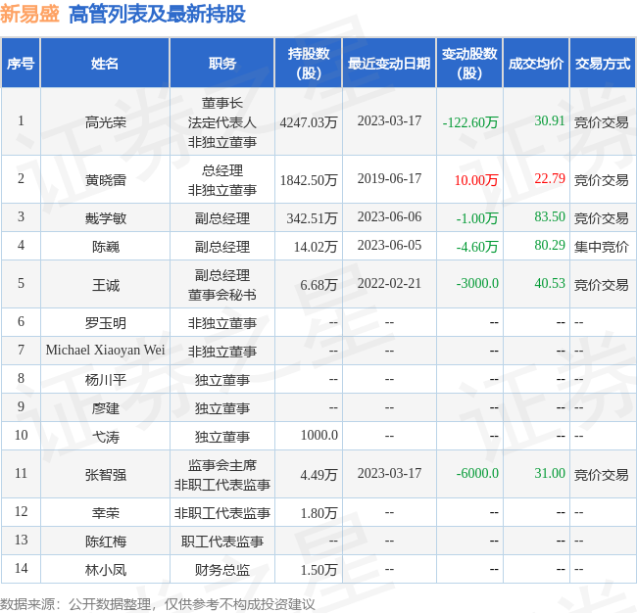Screen dimensions: 637x613
Task: Click the 成交均价 column header
Action: point(536,64)
